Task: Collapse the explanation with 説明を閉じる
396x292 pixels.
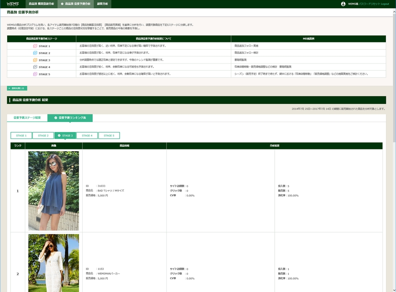Action: [17, 88]
